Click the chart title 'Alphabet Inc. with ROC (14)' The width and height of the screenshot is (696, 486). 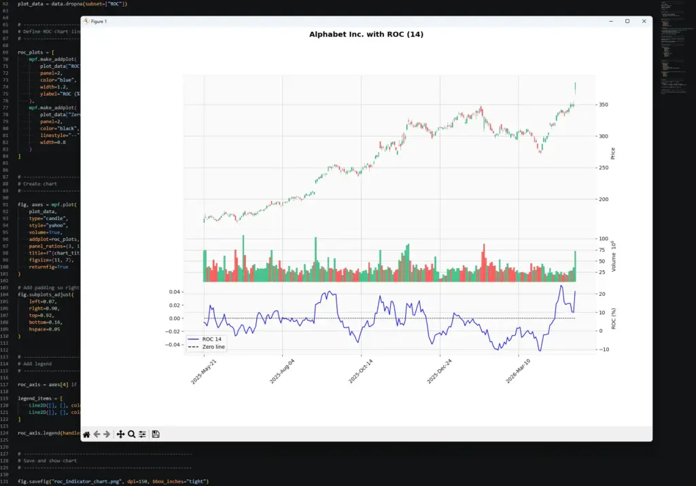point(366,34)
